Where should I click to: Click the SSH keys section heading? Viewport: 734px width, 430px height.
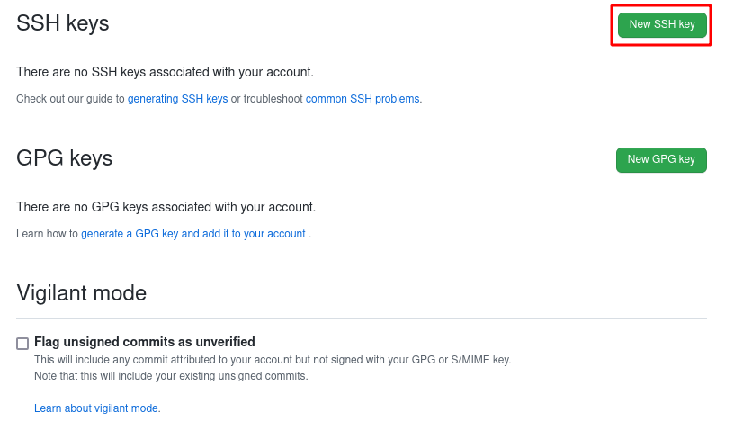(63, 24)
